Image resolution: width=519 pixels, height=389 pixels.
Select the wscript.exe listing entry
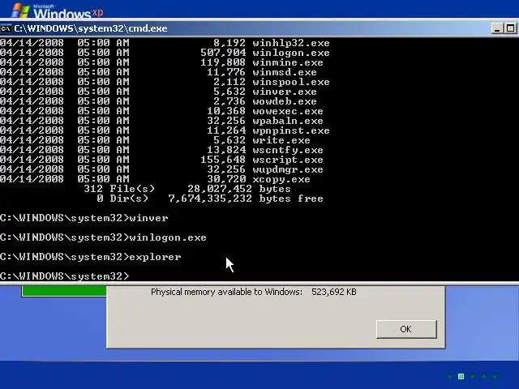click(x=161, y=160)
